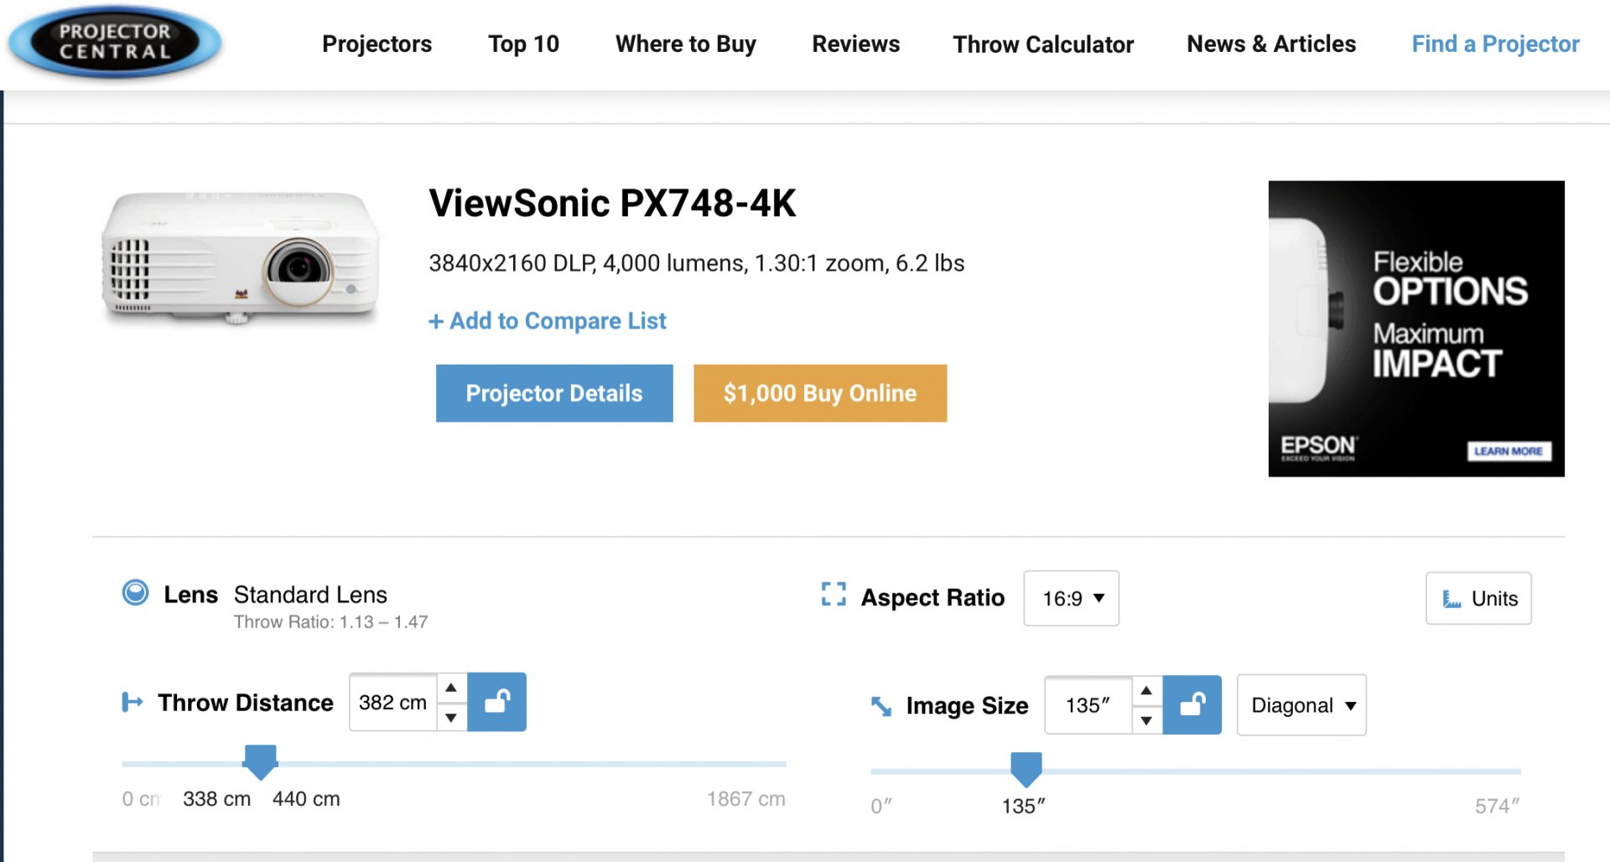The image size is (1610, 862).
Task: Toggle the Throw Distance lock
Action: [x=497, y=702]
